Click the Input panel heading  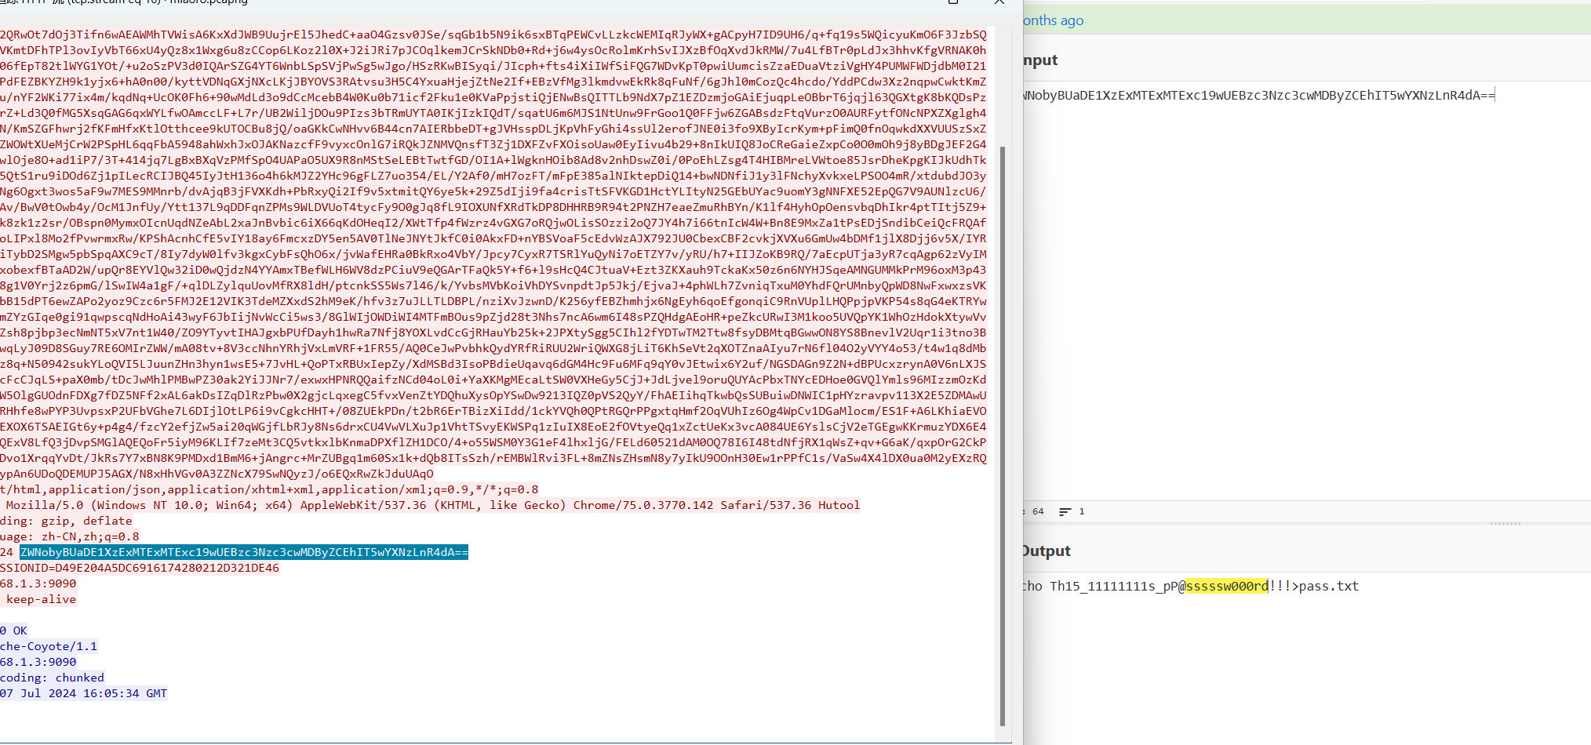(1040, 60)
